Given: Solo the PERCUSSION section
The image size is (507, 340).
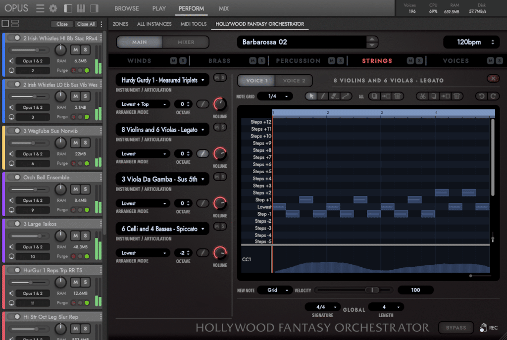Looking at the screenshot, I should pos(341,61).
